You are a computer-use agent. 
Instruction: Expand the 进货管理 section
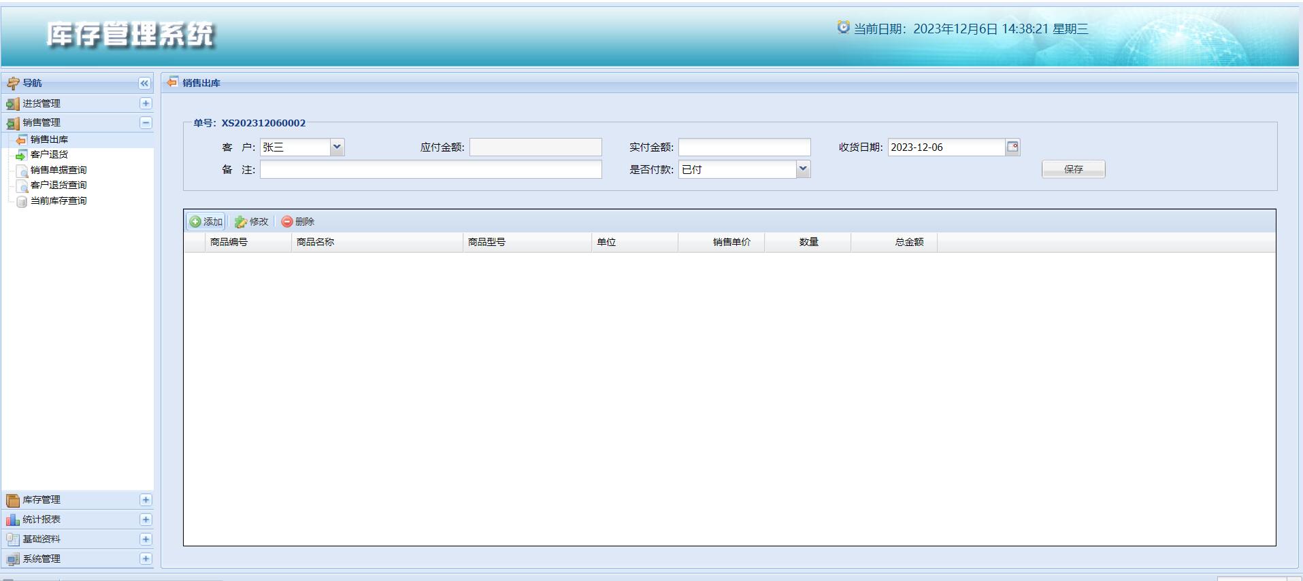pos(146,103)
